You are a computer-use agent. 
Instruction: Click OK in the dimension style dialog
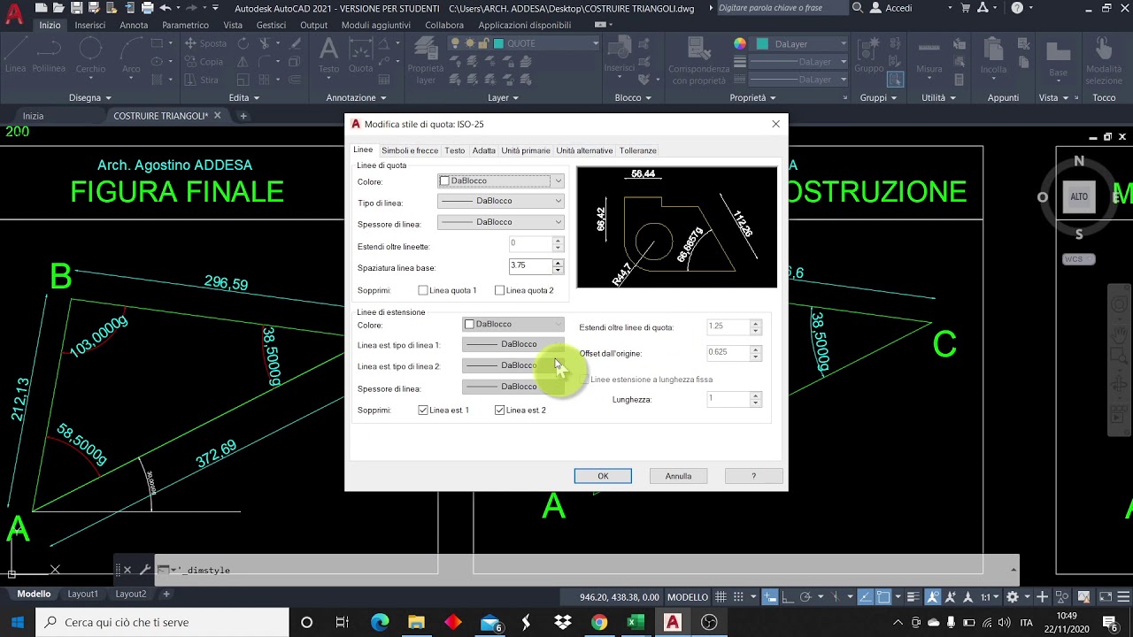tap(603, 476)
